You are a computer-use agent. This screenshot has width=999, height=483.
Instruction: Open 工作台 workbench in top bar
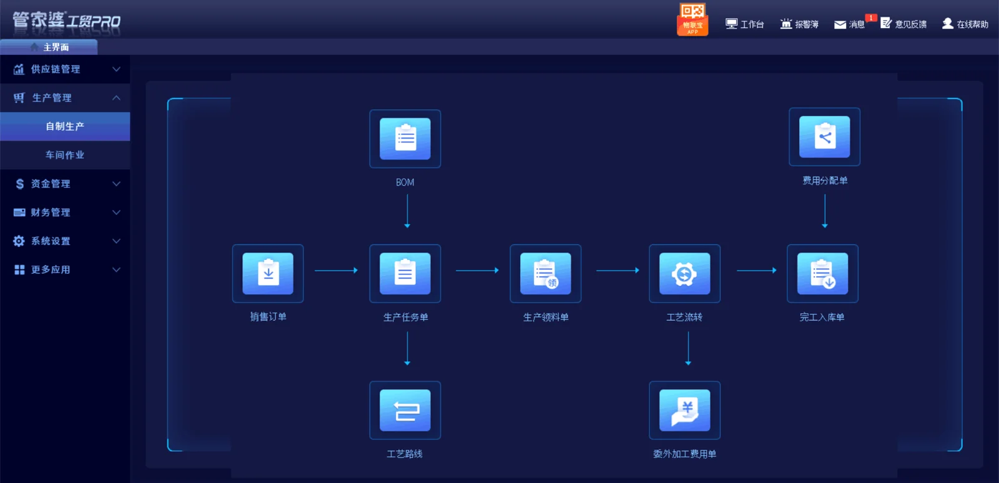[745, 24]
